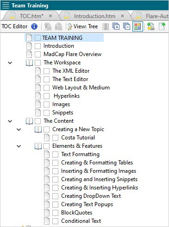Click the new TOC item icon with green plus
169x227 pixels.
(162, 26)
